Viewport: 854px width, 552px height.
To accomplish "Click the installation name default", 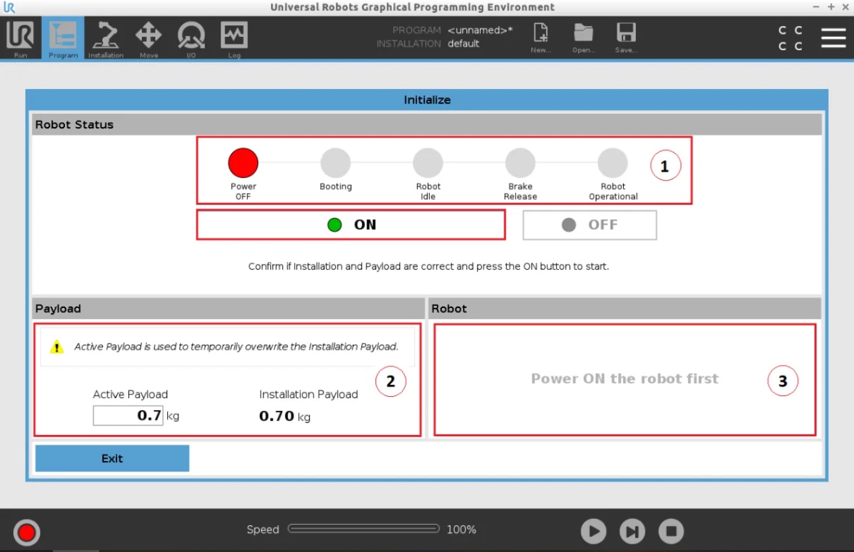I will [x=464, y=43].
